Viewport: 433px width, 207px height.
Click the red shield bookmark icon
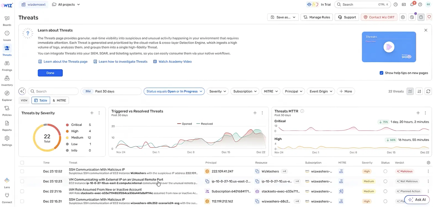pyautogui.click(x=429, y=17)
